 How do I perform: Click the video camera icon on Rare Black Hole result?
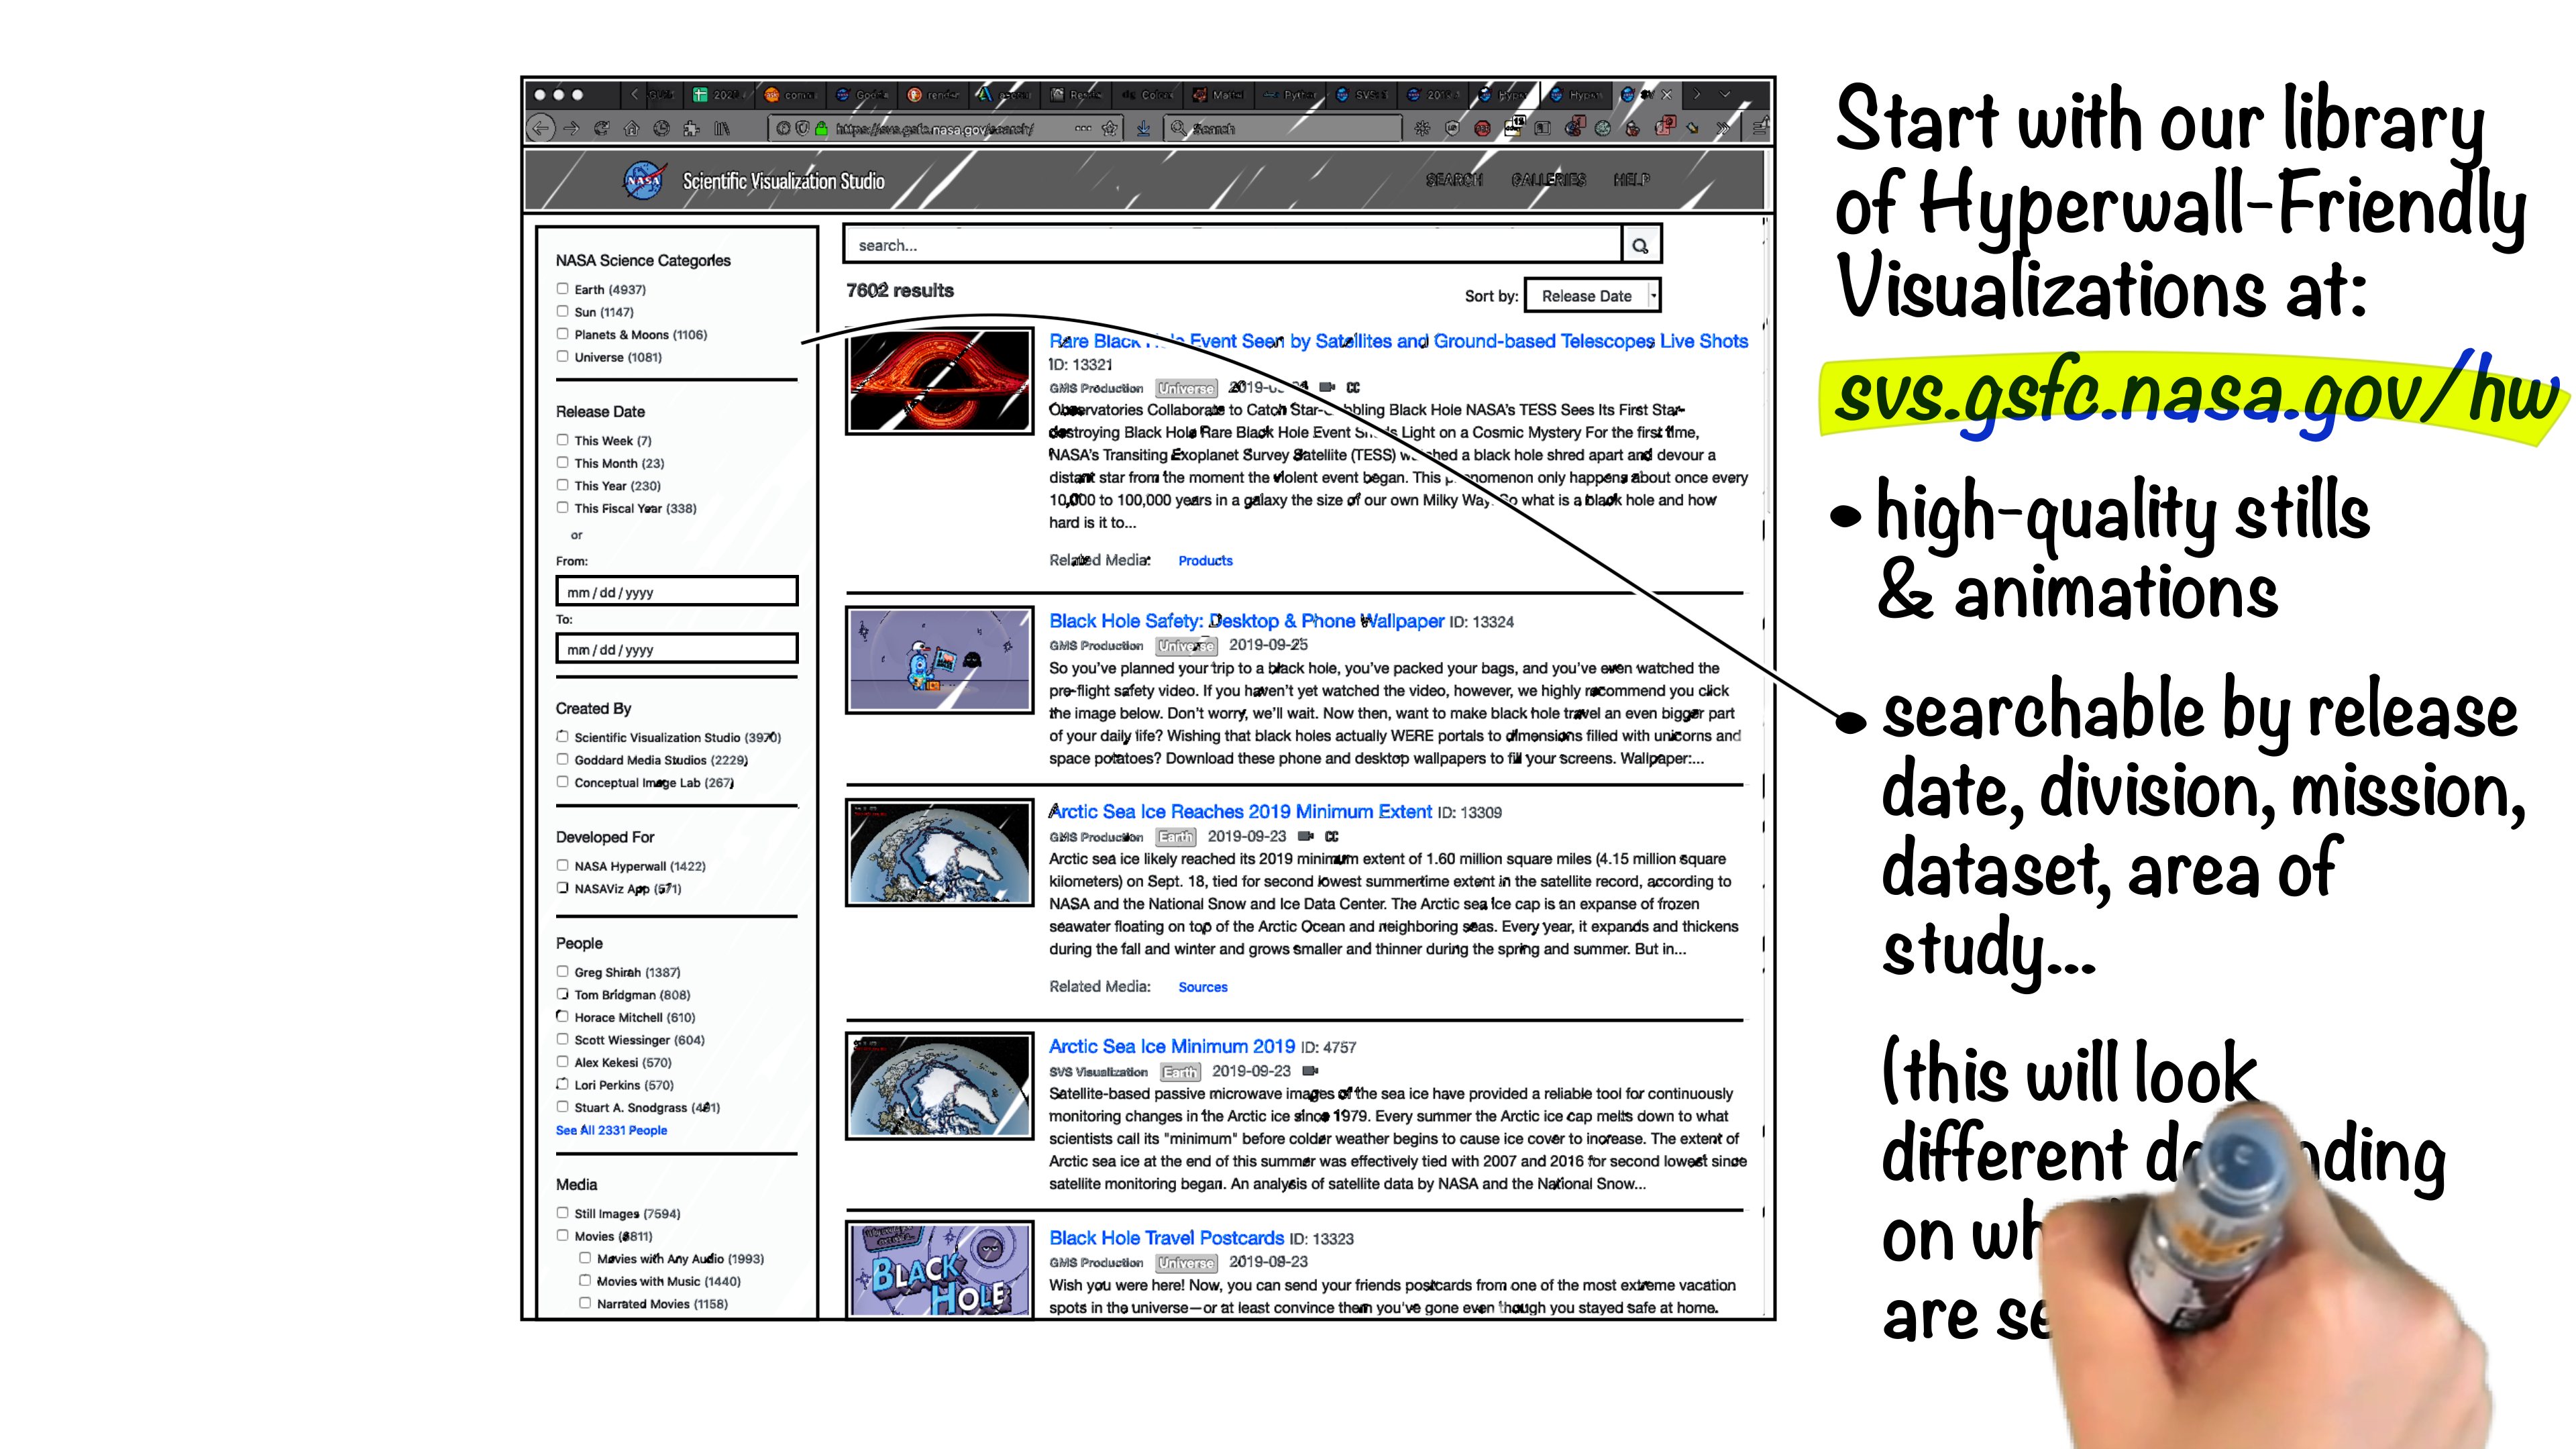[1327, 387]
